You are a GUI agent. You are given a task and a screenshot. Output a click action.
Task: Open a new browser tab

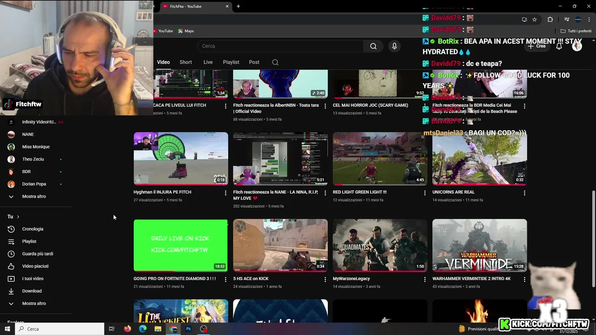tap(238, 7)
